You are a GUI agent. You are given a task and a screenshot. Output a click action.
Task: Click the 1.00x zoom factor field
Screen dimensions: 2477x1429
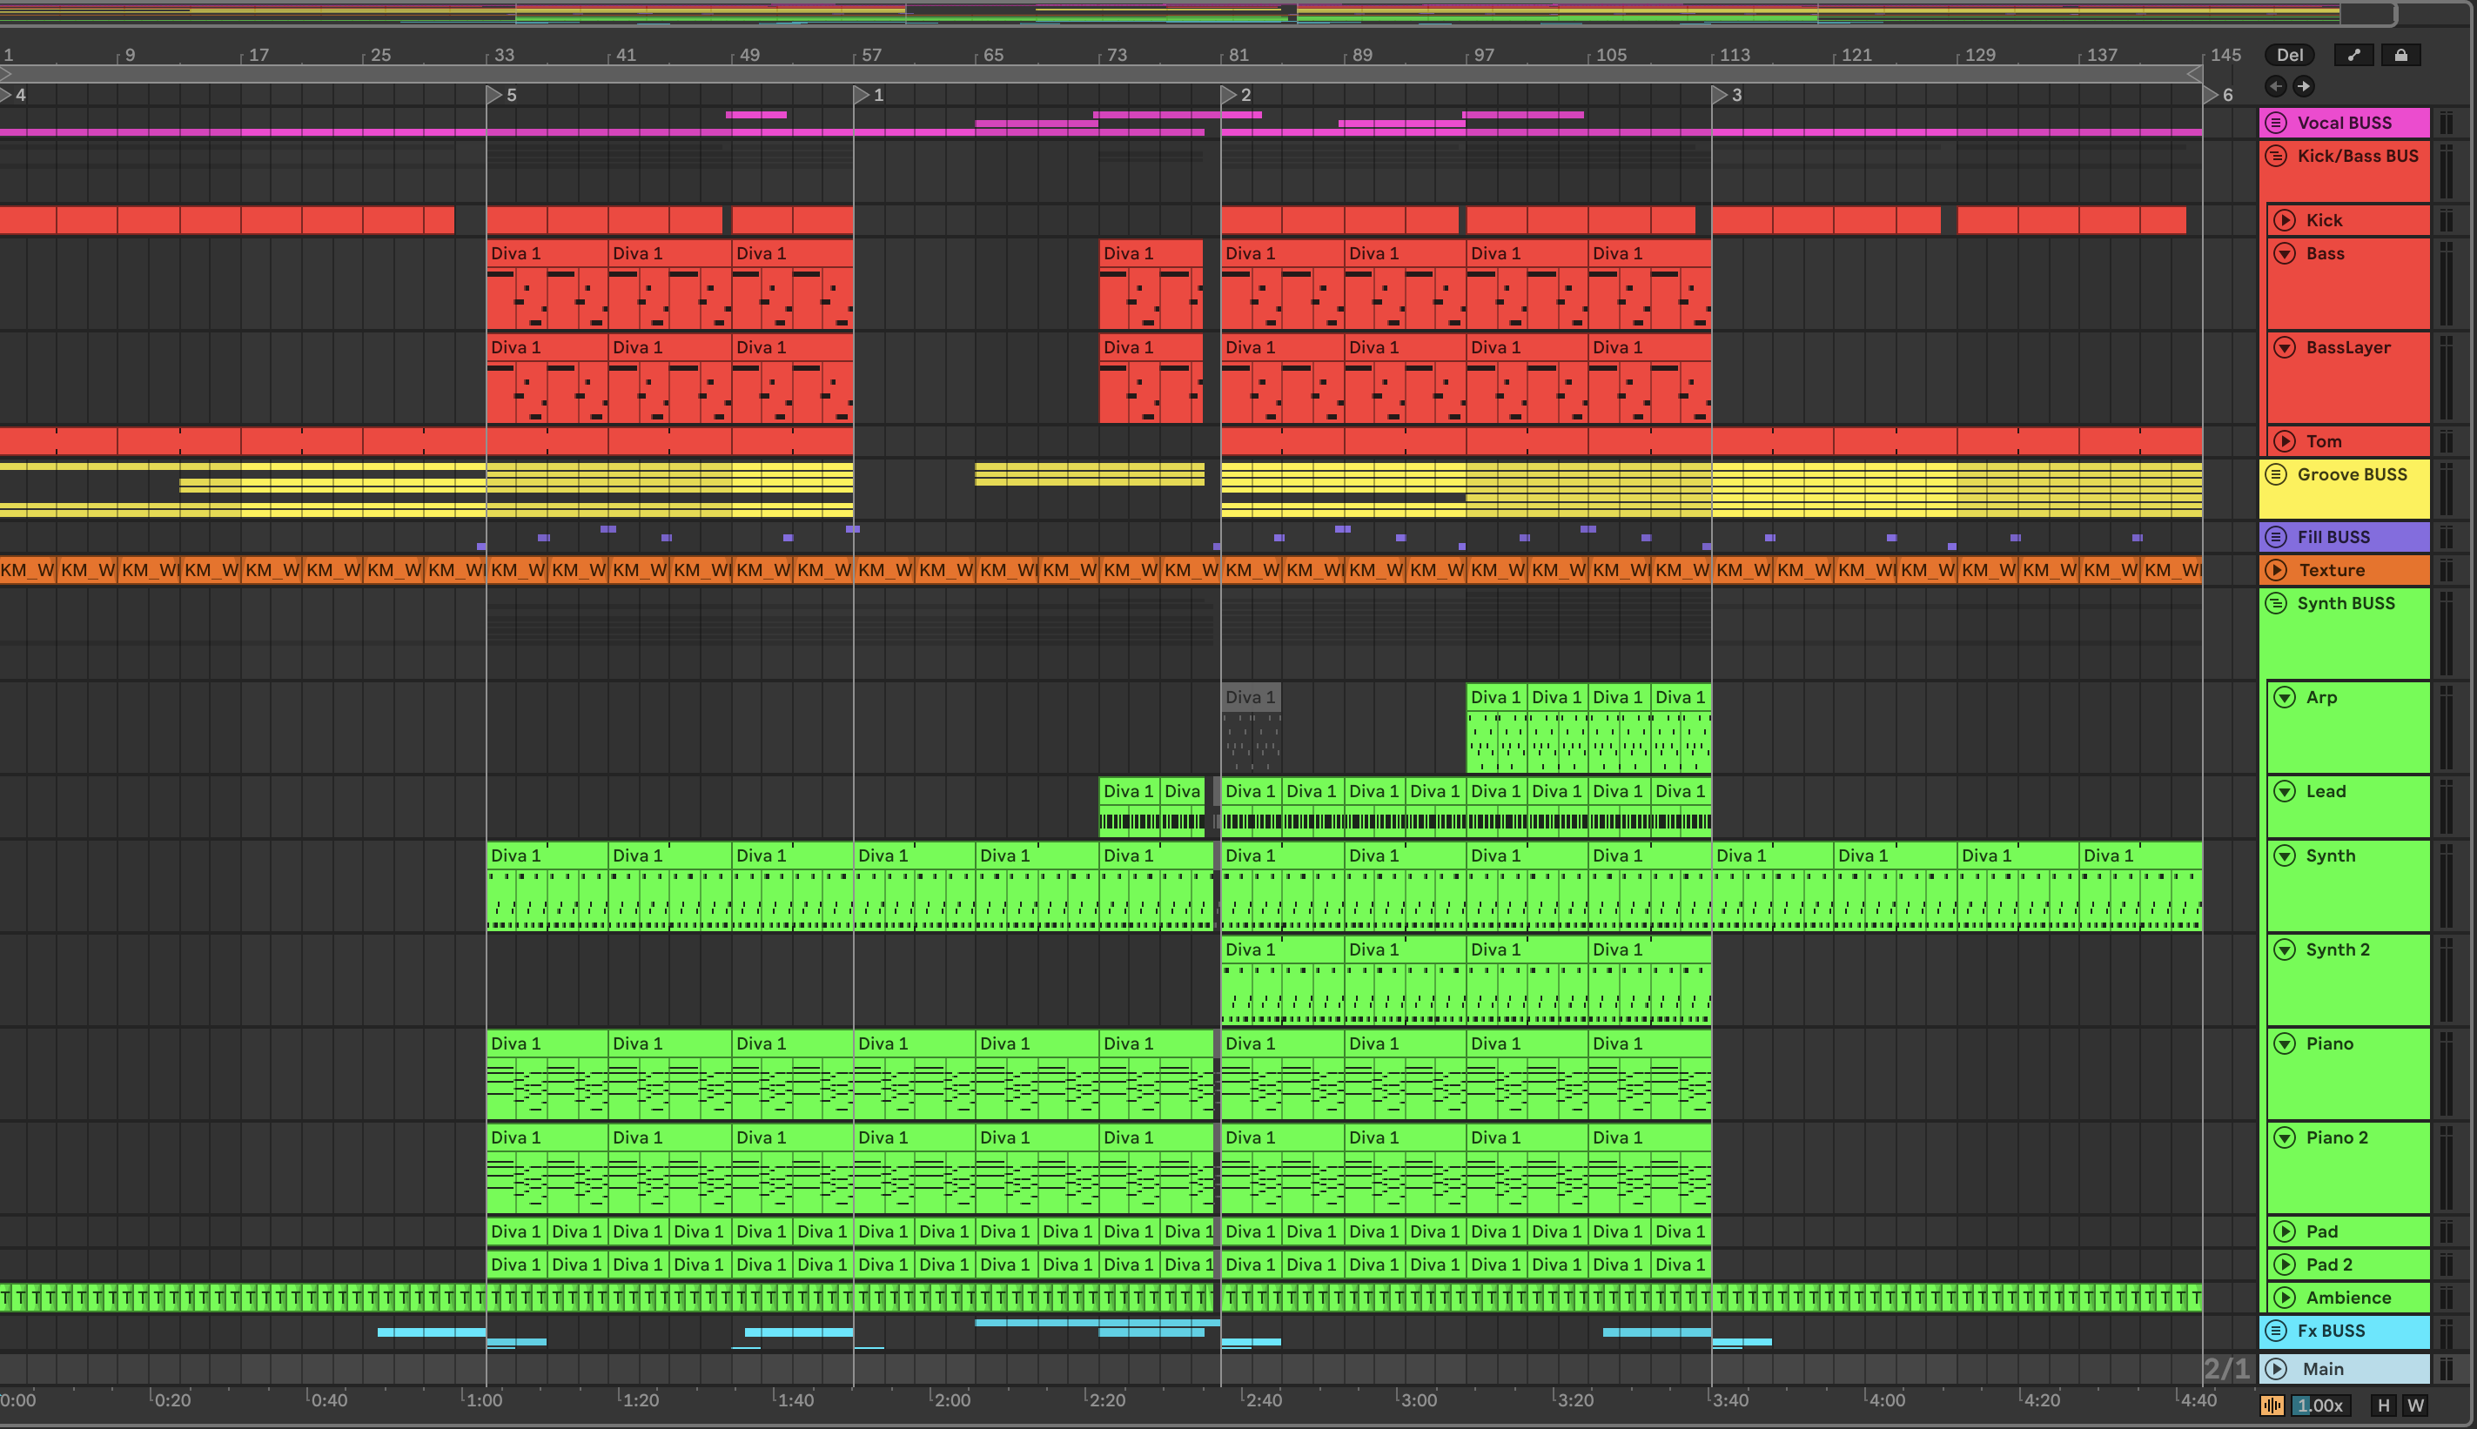pos(2321,1406)
